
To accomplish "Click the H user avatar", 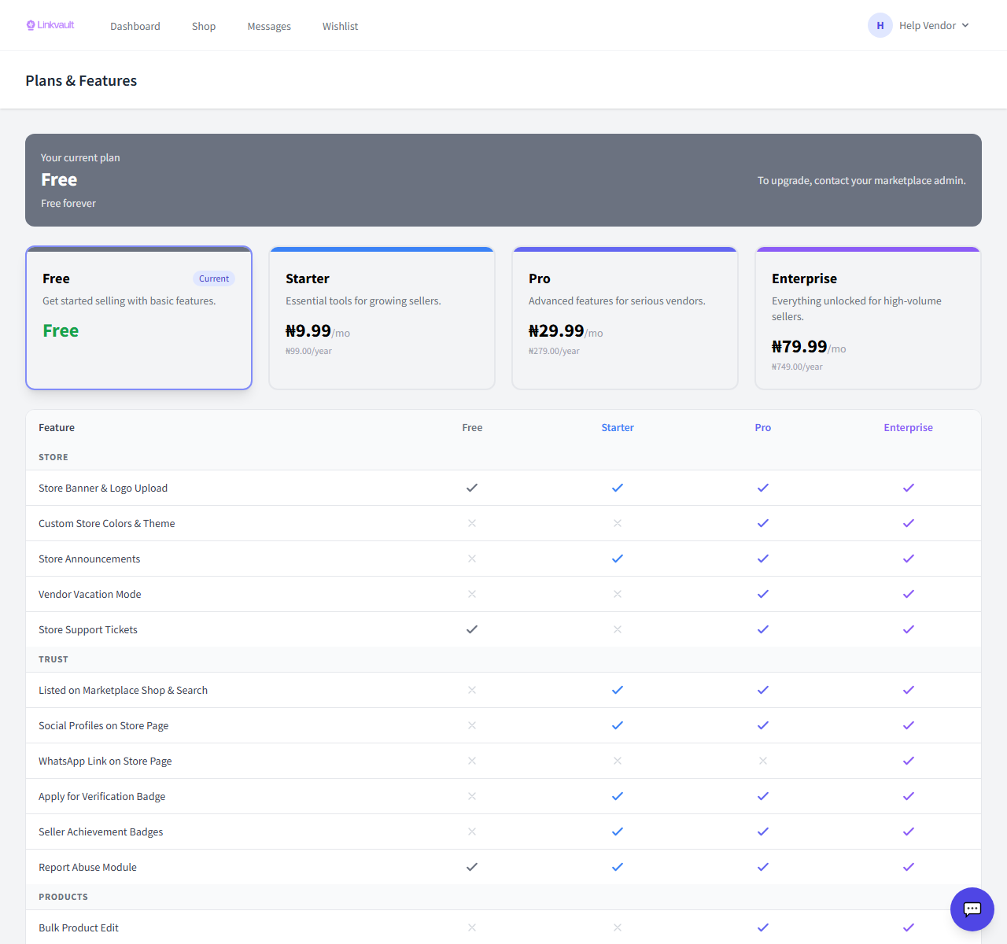I will coord(880,25).
